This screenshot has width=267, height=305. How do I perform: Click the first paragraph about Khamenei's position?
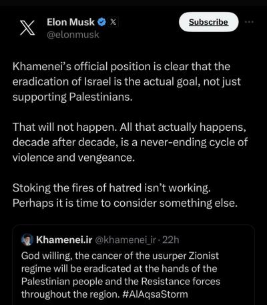[x=127, y=81]
